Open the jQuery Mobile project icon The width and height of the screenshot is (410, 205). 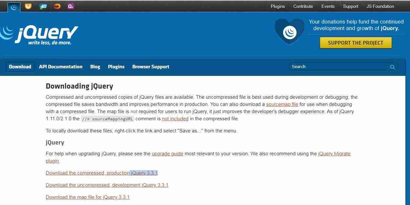[x=43, y=6]
